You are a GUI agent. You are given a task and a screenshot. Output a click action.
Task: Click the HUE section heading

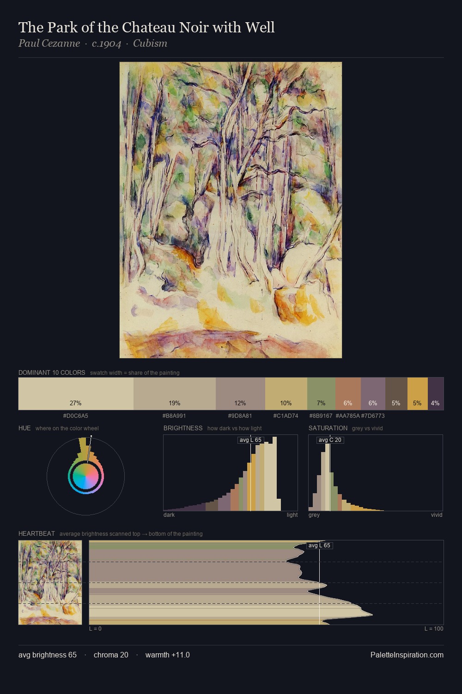coord(24,428)
